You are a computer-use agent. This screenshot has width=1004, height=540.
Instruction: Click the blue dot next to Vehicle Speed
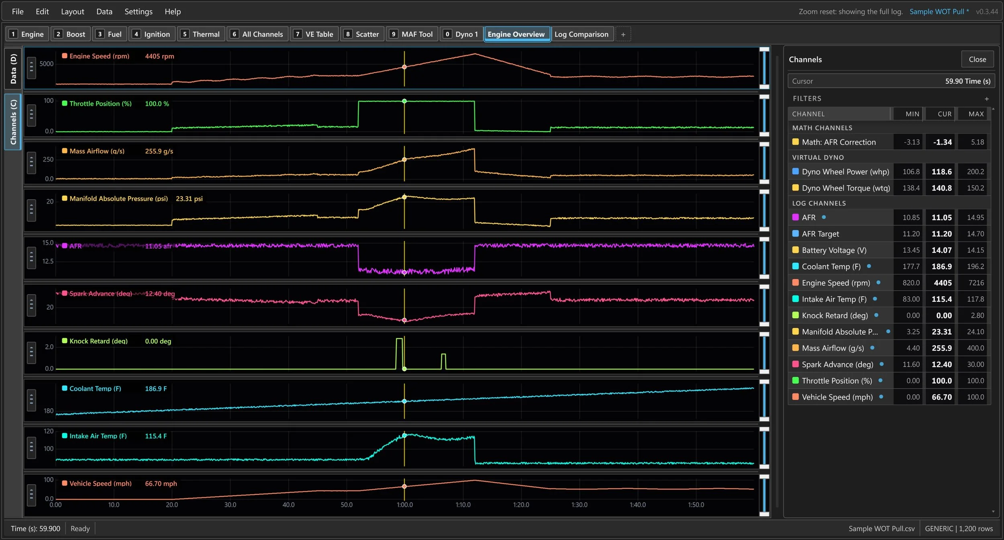point(881,397)
